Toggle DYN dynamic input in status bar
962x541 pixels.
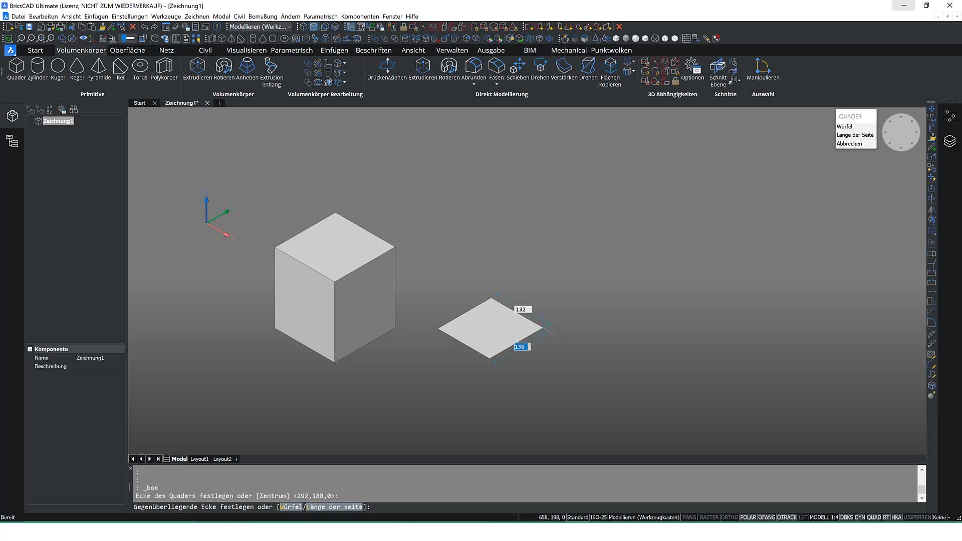860,517
